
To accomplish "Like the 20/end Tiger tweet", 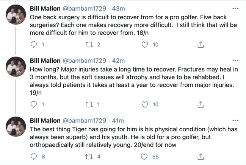I will [144, 157].
